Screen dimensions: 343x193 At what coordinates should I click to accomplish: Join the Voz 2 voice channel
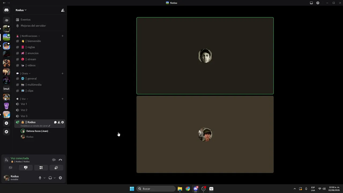(40, 110)
